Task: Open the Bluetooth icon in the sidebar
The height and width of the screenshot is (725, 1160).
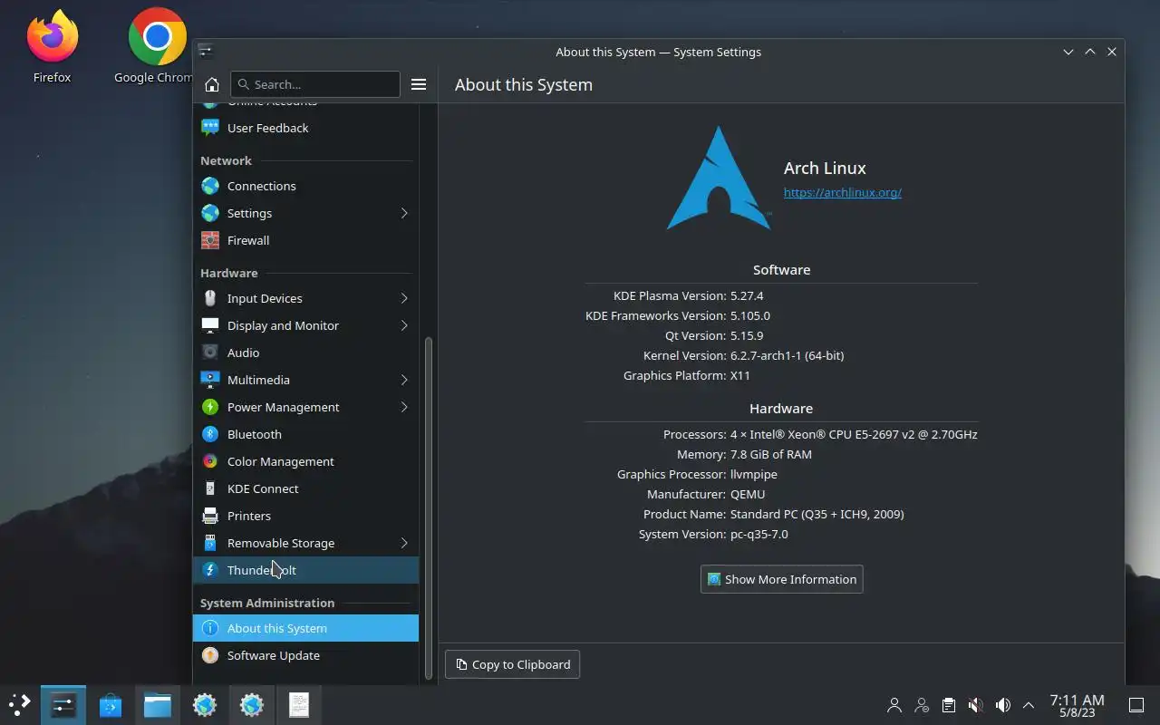Action: [210, 434]
